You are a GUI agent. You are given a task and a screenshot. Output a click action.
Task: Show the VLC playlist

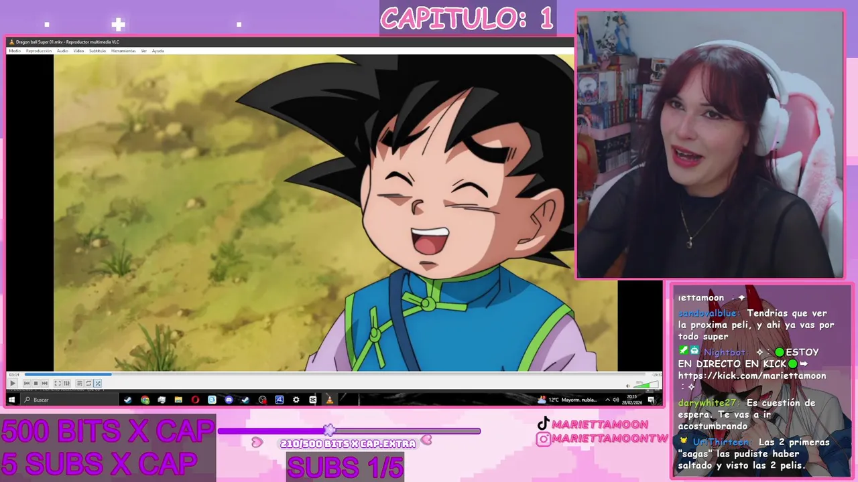point(80,384)
